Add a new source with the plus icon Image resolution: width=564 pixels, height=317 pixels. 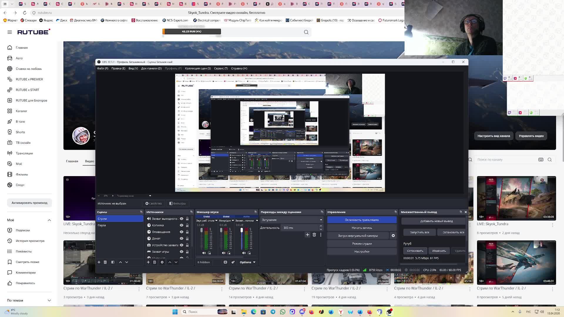(148, 262)
